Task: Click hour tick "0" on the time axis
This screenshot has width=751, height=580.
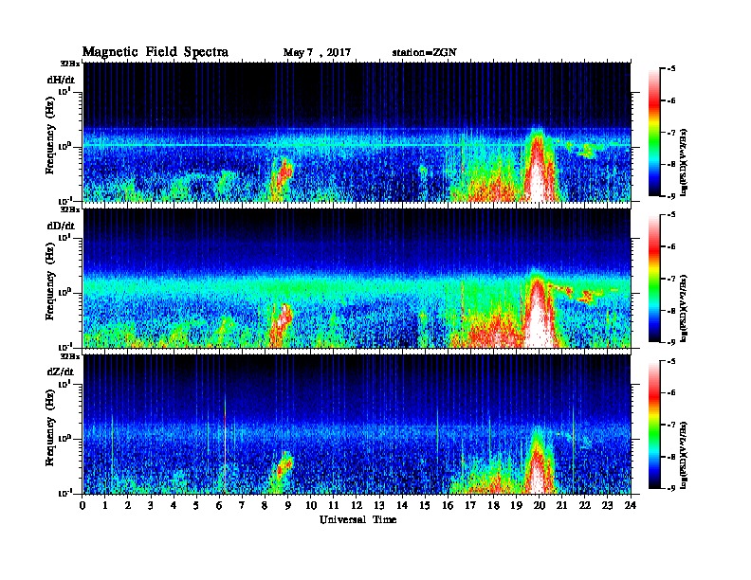Action: pyautogui.click(x=82, y=506)
